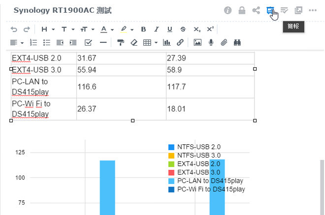
Task: Insert a hyperlink
Action: tap(180, 43)
